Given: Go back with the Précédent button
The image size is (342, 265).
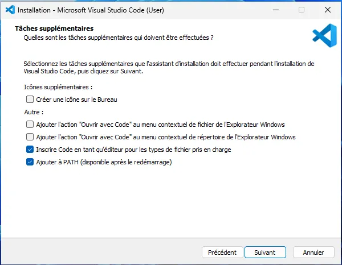Looking at the screenshot, I should pyautogui.click(x=222, y=252).
